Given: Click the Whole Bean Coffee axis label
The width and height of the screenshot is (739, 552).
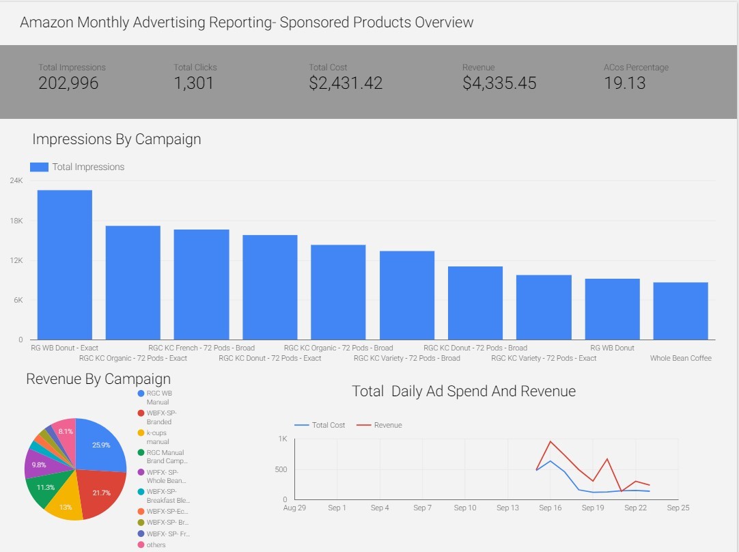Looking at the screenshot, I should click(681, 358).
